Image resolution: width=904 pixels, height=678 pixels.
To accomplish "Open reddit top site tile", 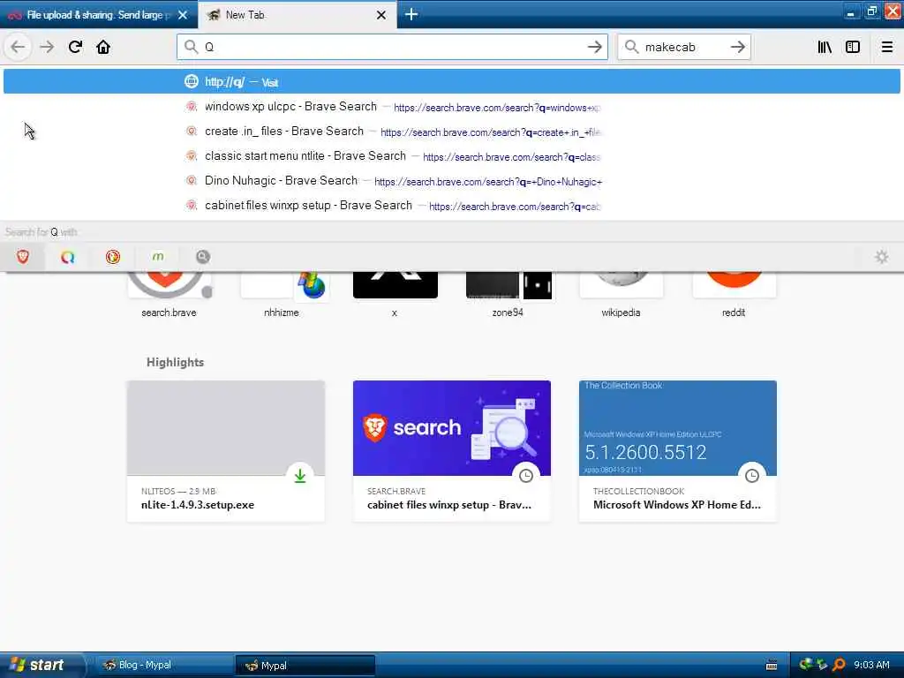I will tap(734, 294).
